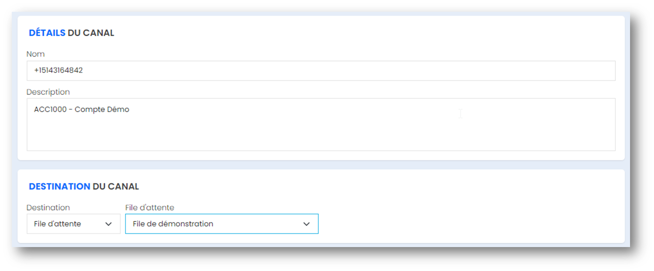Open the Destination combo box
654x271 pixels.
(73, 224)
